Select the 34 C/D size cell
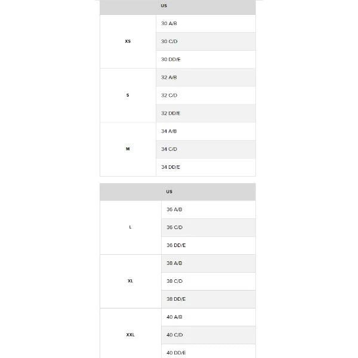 (x=169, y=149)
